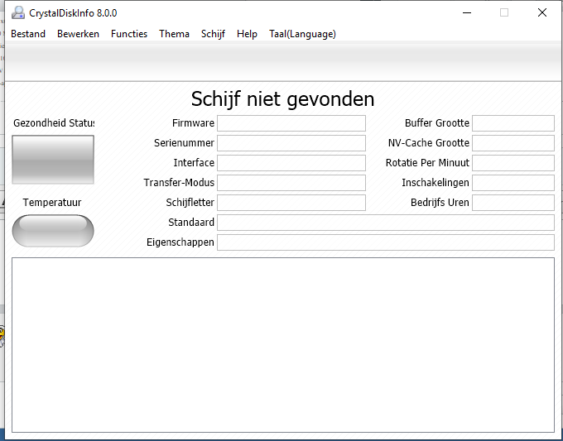The height and width of the screenshot is (441, 563).
Task: Focus the Transfer-Modus field
Action: [291, 183]
